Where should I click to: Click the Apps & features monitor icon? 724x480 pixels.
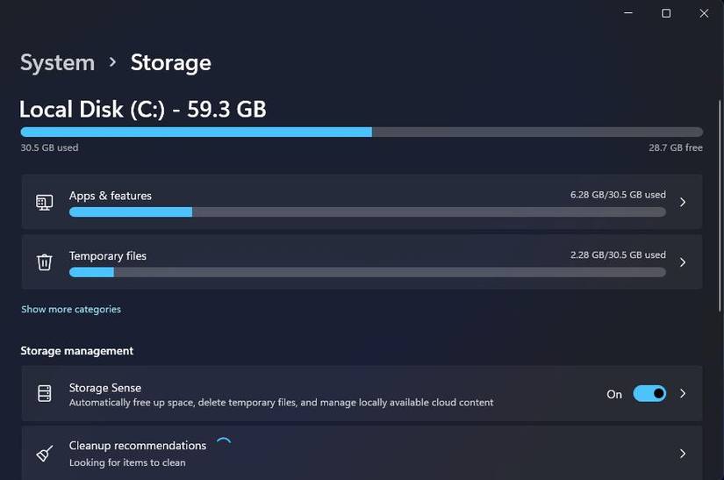tap(44, 202)
